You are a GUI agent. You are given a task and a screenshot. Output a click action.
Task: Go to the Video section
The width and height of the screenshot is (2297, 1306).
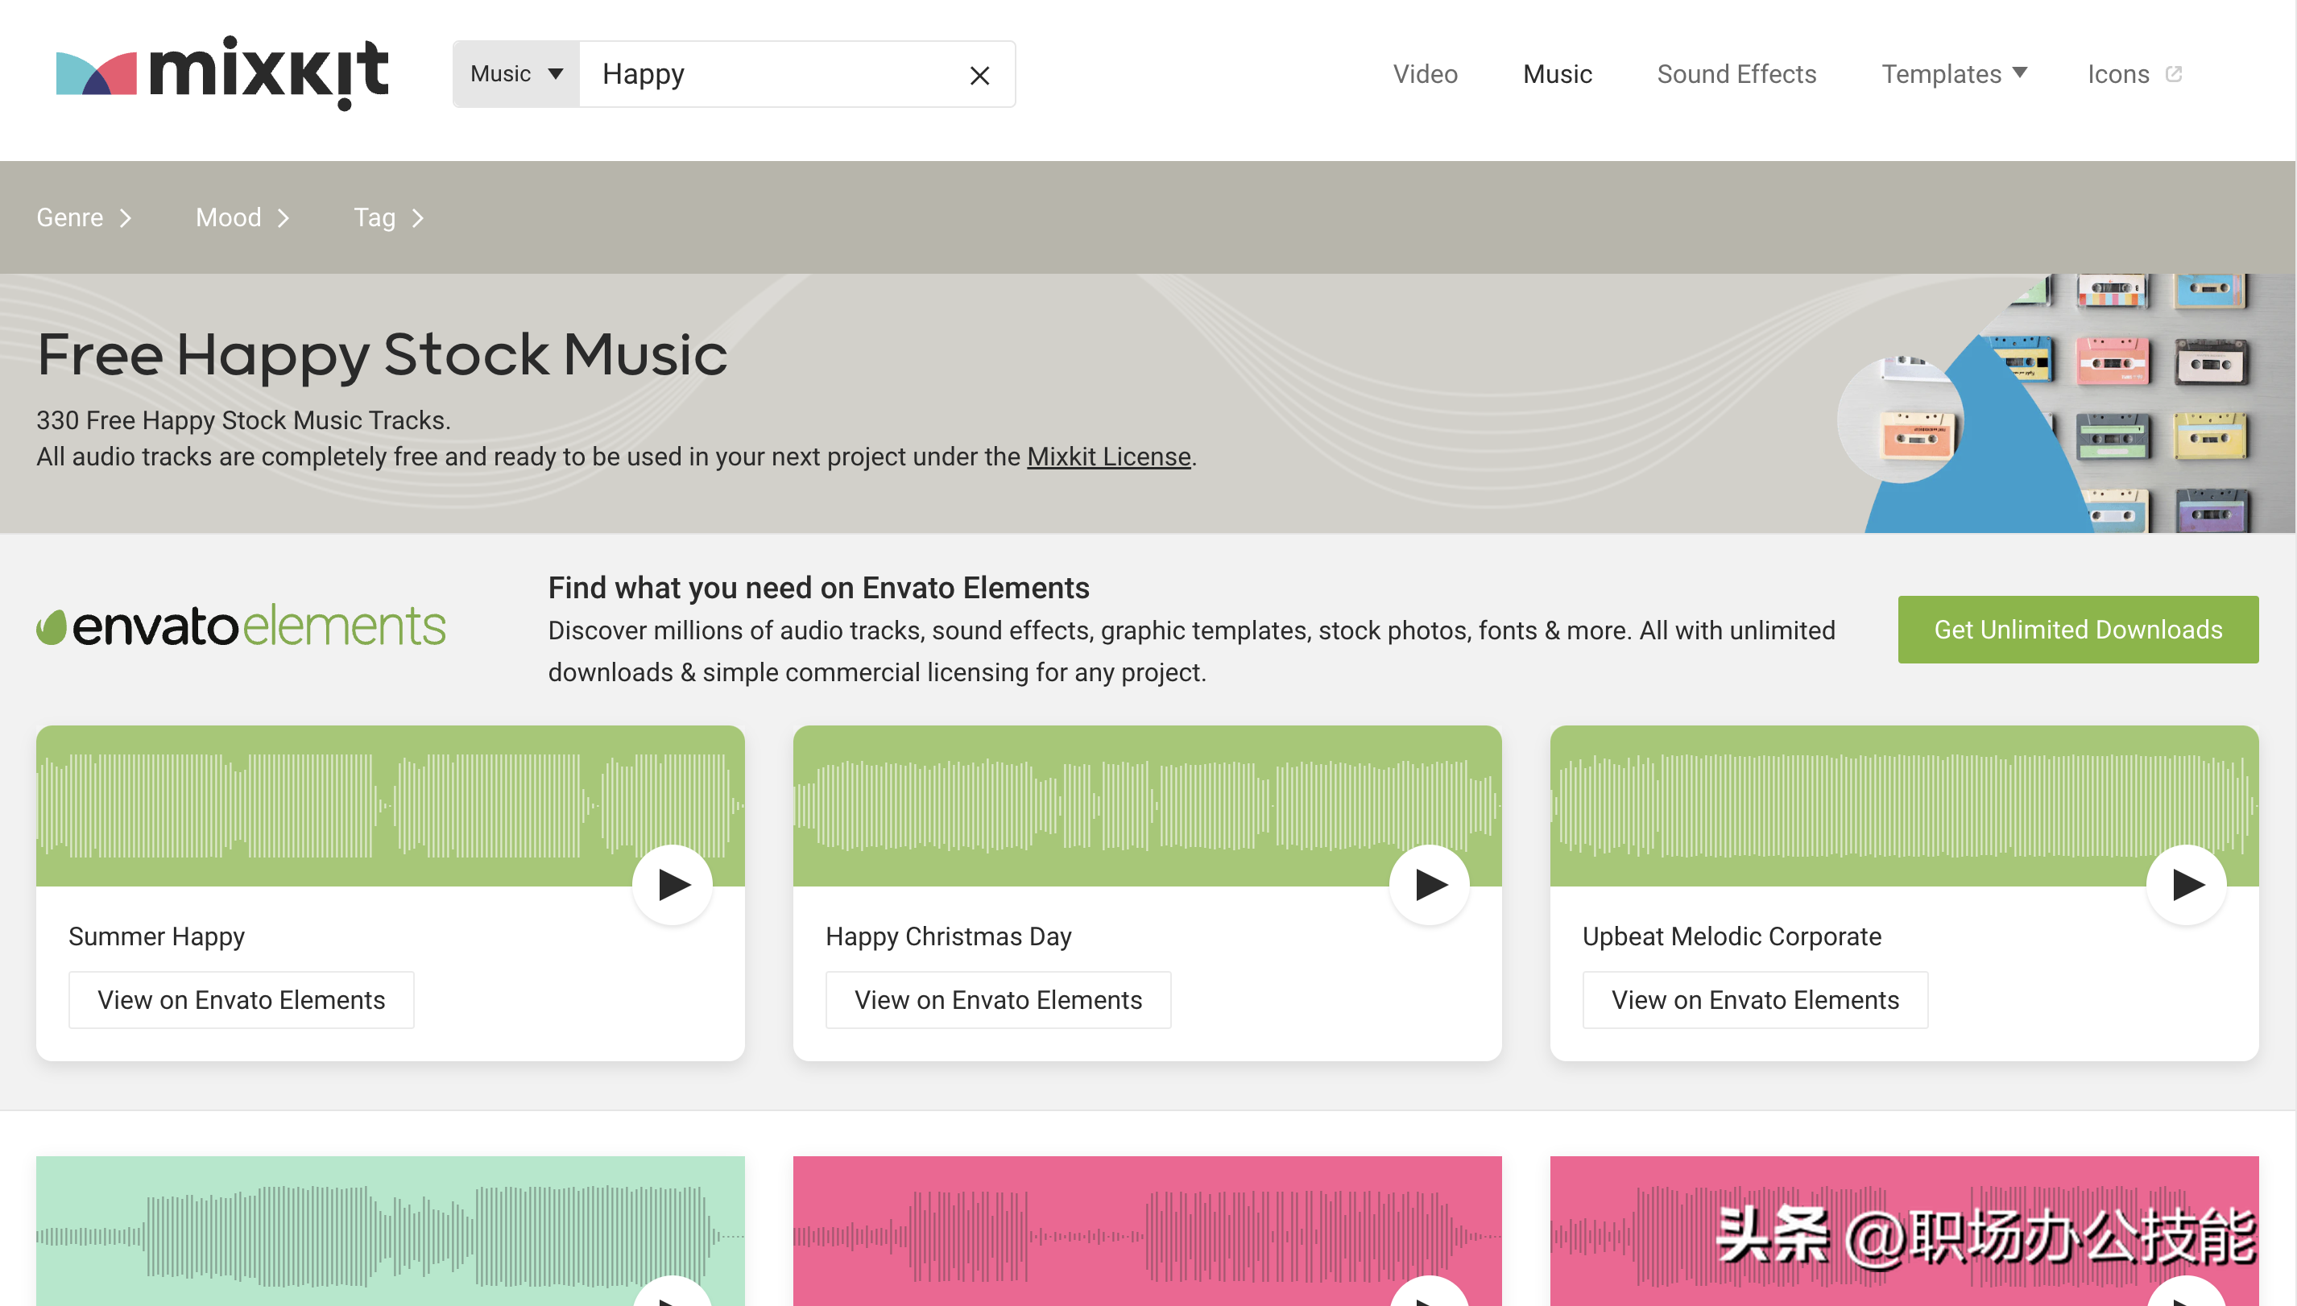[x=1425, y=73]
